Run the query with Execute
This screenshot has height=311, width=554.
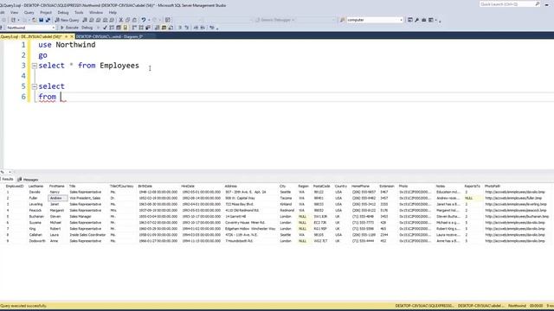coord(69,28)
